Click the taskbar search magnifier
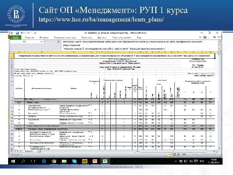This screenshot has height=175, width=233. tap(23, 161)
